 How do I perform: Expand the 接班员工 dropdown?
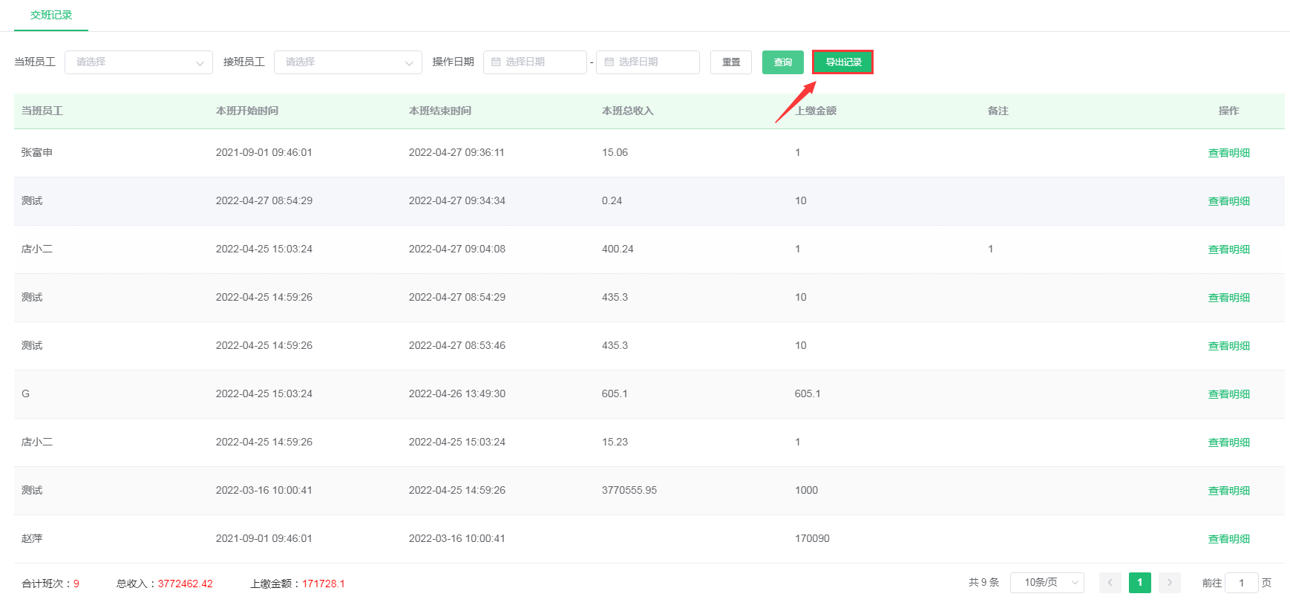[x=347, y=62]
